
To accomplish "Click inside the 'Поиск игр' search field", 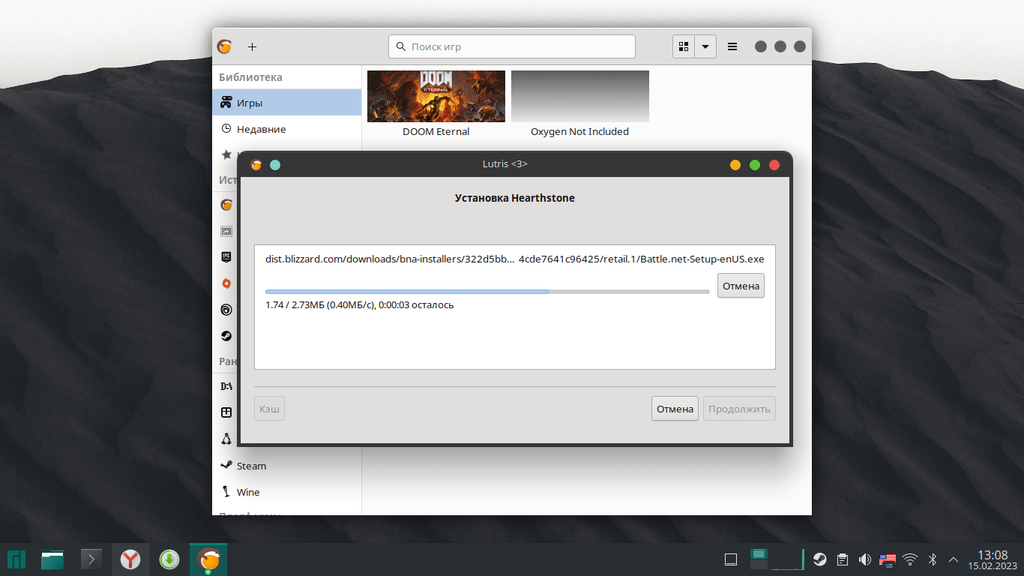I will point(512,46).
